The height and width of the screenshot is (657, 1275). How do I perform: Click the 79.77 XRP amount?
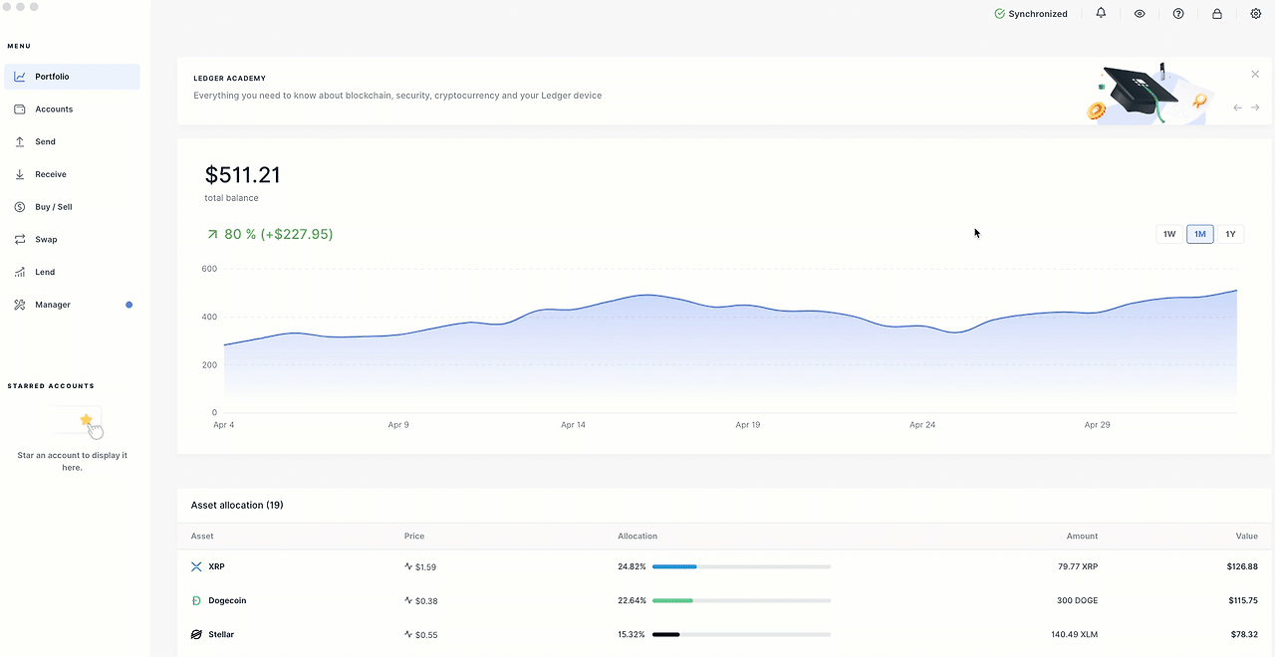(x=1078, y=566)
